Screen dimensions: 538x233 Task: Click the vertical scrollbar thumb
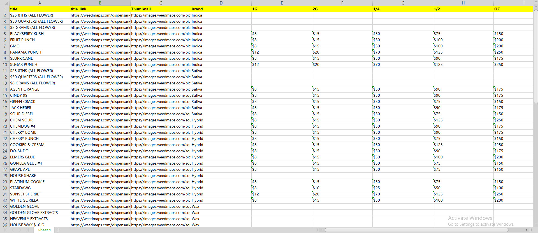[x=536, y=57]
